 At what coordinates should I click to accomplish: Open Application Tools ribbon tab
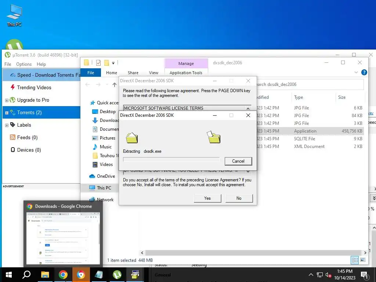coord(186,73)
